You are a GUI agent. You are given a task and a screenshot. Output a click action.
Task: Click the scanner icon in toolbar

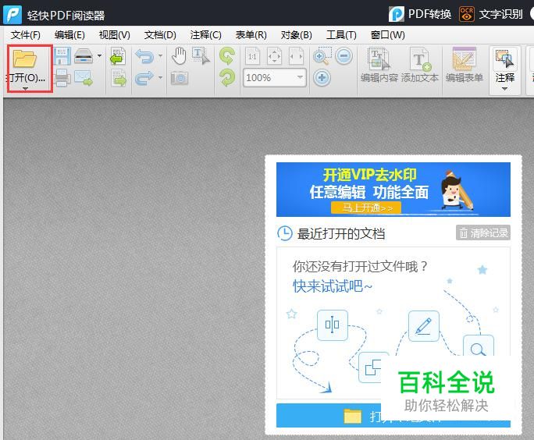click(x=84, y=56)
